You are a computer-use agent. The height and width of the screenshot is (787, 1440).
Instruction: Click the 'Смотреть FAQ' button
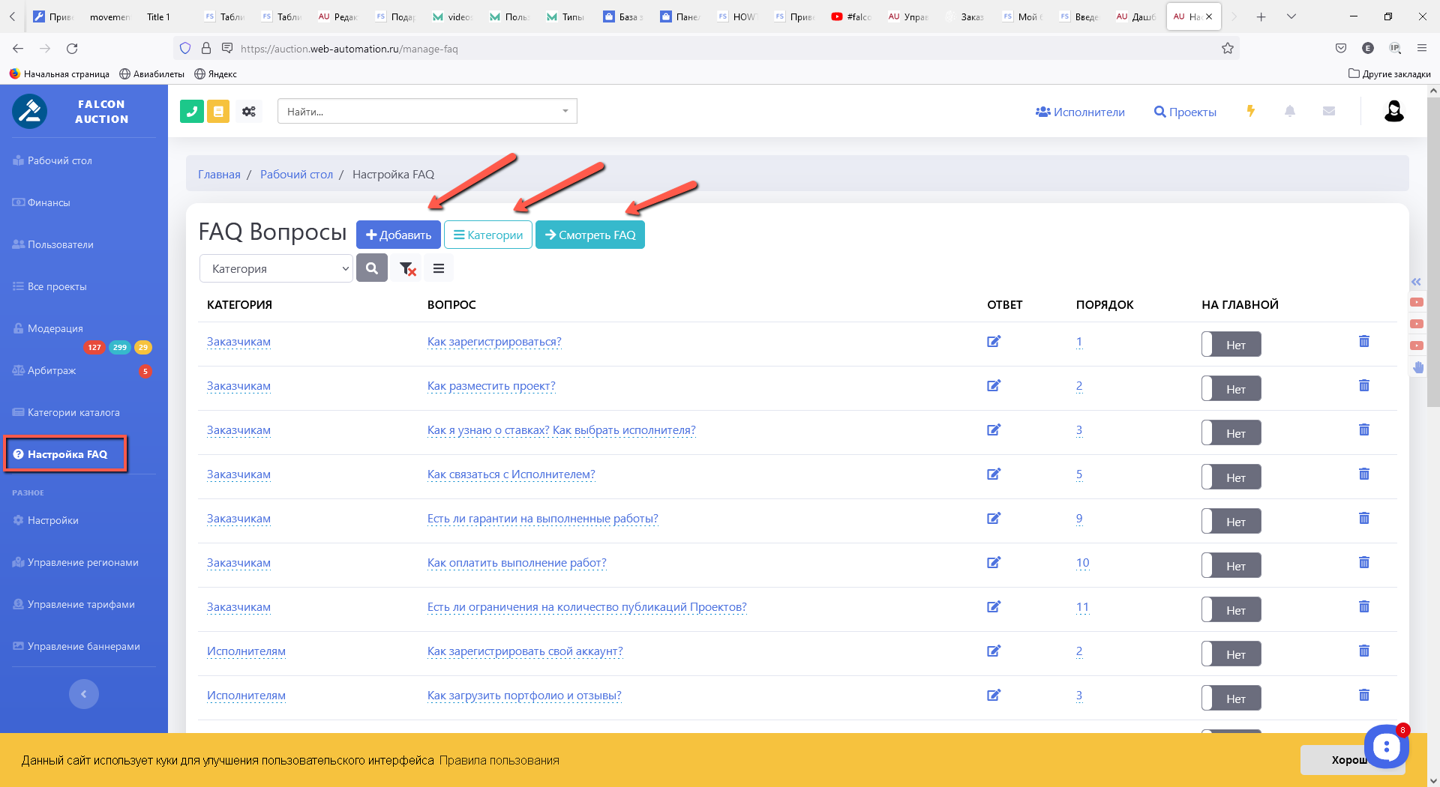point(589,235)
